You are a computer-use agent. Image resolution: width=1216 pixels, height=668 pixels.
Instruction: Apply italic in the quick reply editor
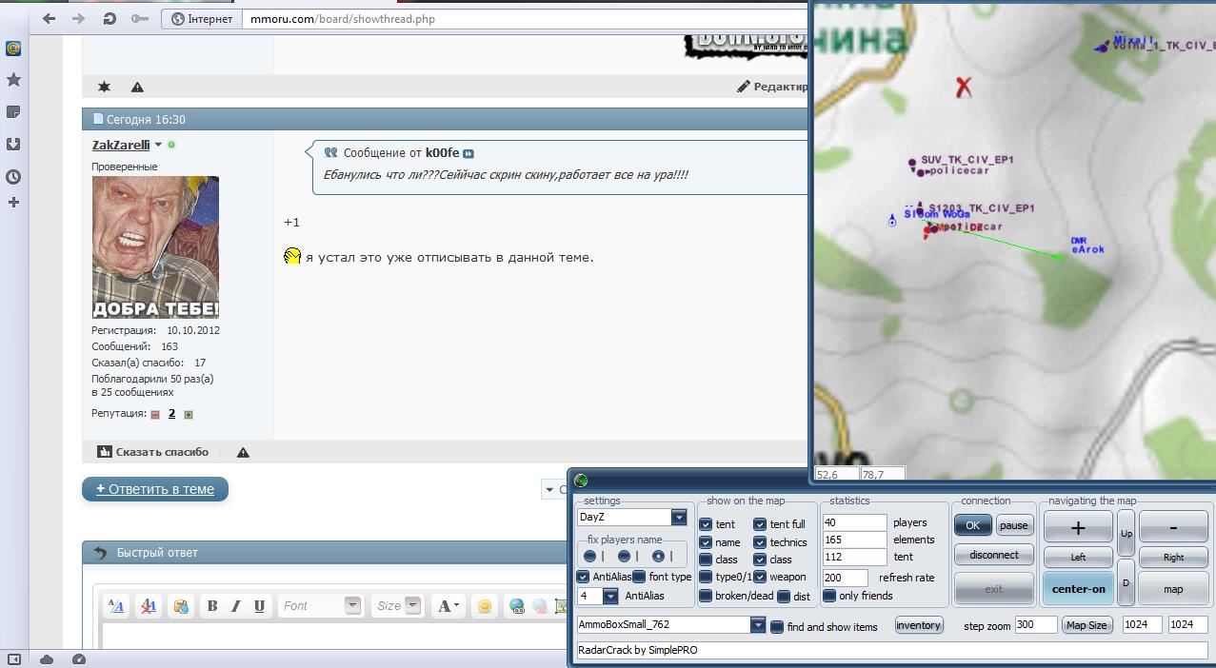point(235,605)
